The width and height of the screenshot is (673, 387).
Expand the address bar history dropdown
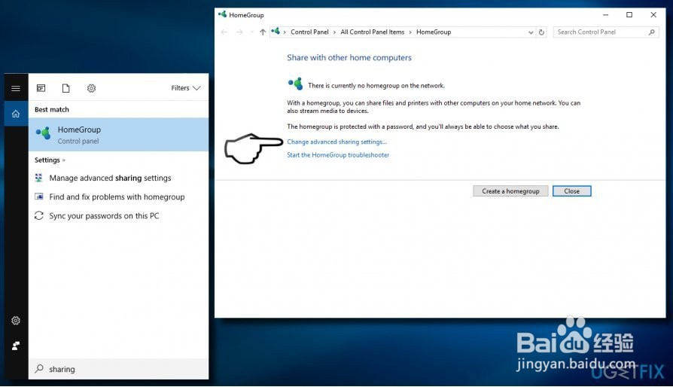[x=531, y=32]
